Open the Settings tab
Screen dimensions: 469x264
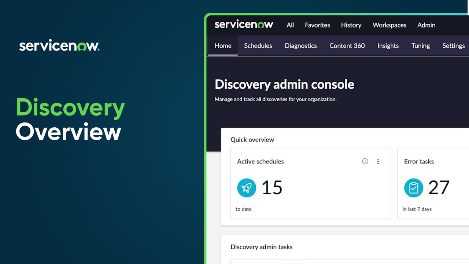pos(453,45)
